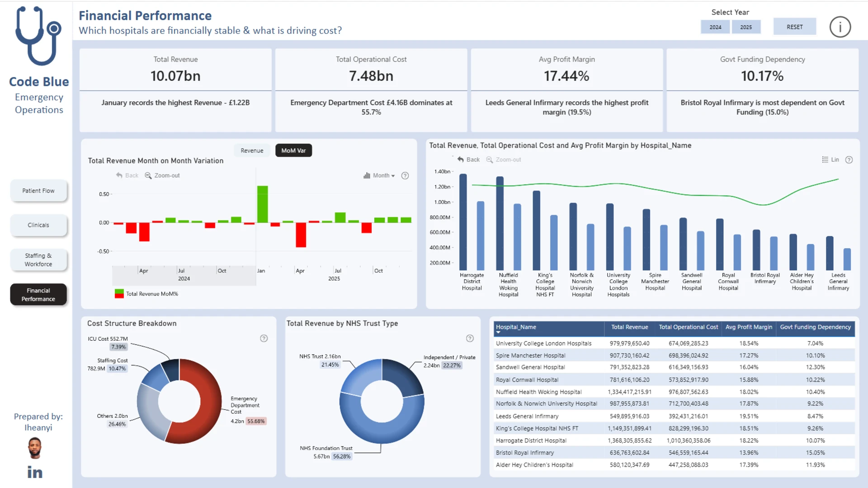The image size is (868, 488).
Task: Switch chart to MoM Var view
Action: click(x=293, y=150)
